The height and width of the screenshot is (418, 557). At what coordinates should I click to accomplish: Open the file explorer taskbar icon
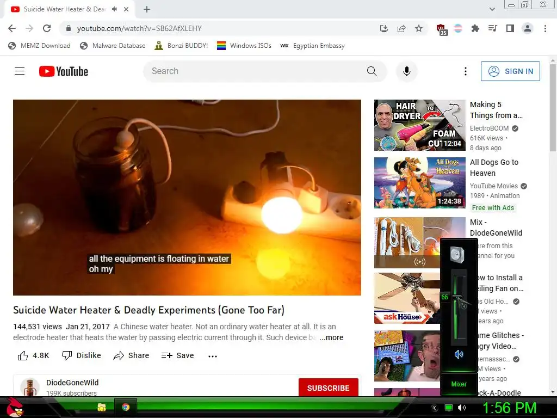coord(102,407)
